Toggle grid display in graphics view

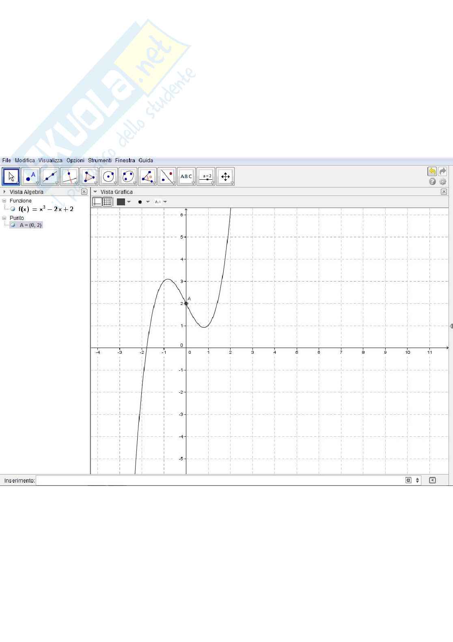click(x=107, y=202)
